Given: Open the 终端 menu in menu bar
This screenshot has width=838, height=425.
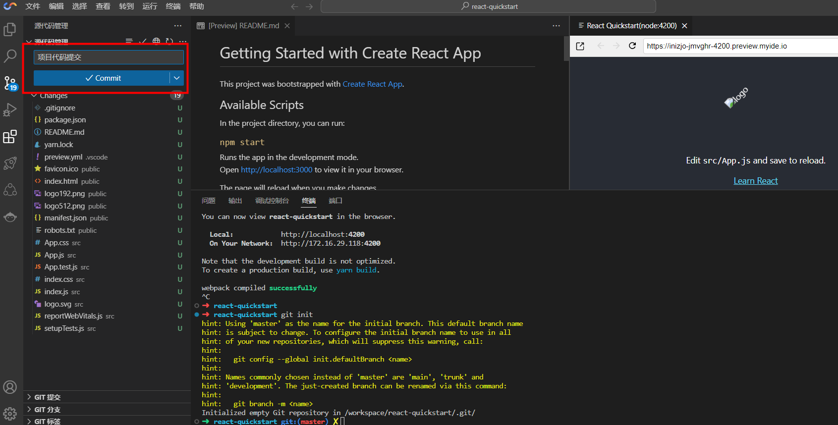Looking at the screenshot, I should pyautogui.click(x=173, y=6).
